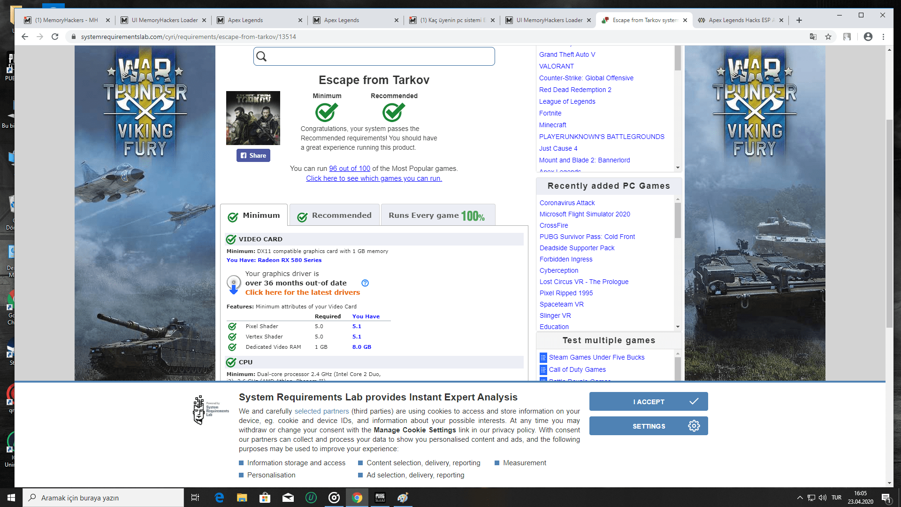Click here to see which games you can run
901x507 pixels.
(x=374, y=178)
